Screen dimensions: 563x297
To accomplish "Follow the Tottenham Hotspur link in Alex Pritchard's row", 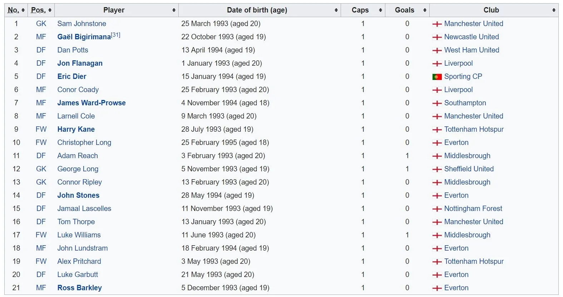I will [x=474, y=261].
